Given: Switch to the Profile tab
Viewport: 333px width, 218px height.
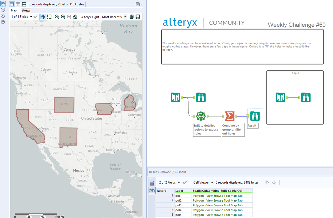Looking at the screenshot, I should tap(26, 11).
